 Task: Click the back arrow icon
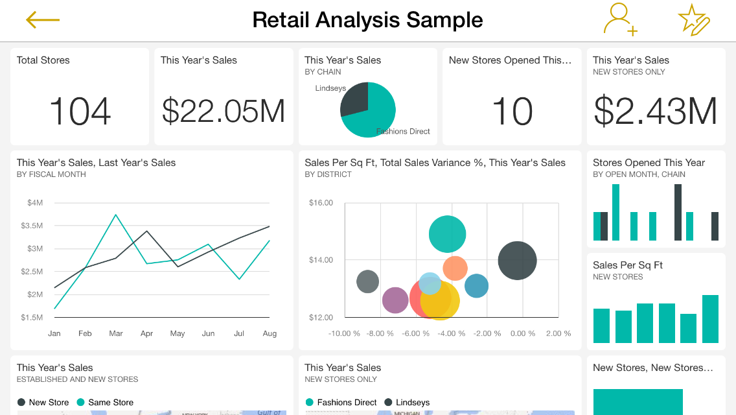[41, 19]
